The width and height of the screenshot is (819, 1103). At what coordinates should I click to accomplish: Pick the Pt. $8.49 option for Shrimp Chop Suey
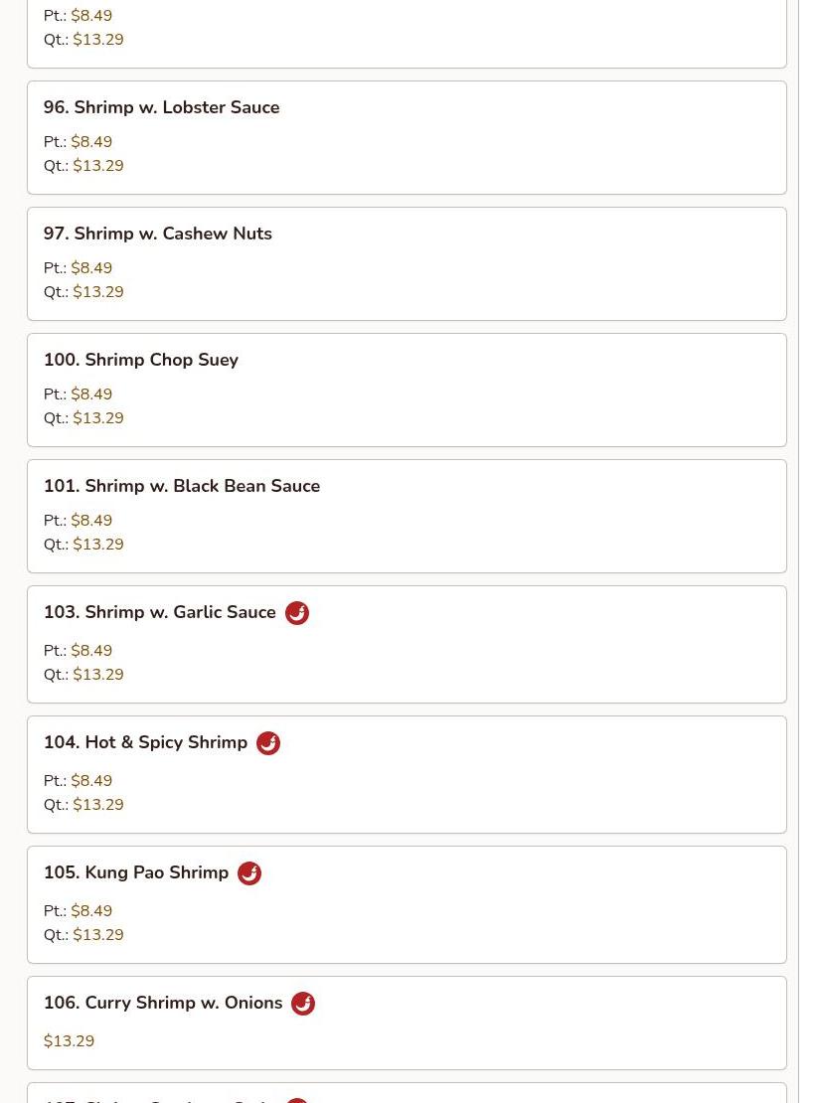coord(91,394)
